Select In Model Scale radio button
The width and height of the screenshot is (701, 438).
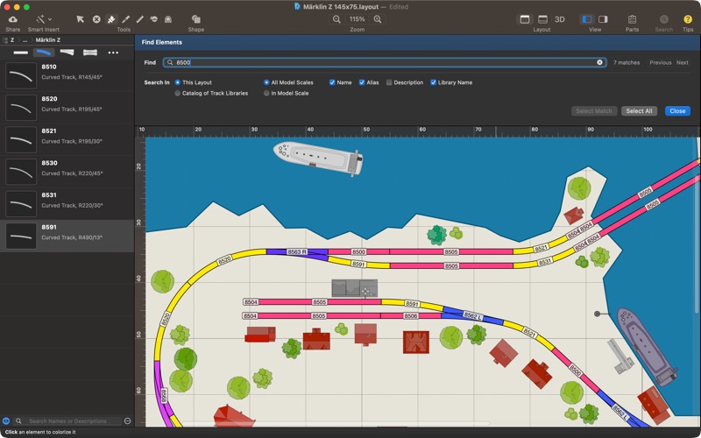pos(266,94)
